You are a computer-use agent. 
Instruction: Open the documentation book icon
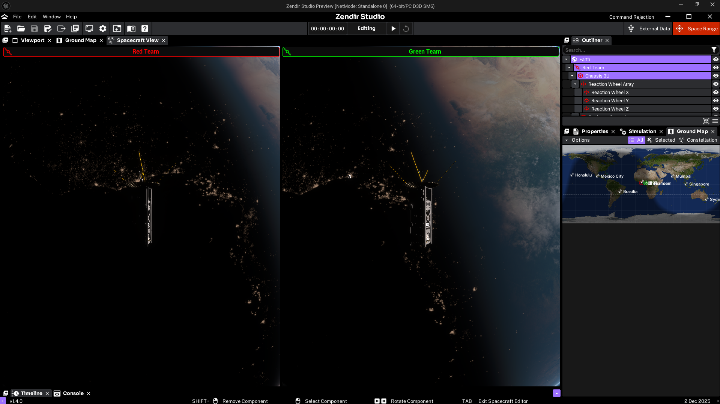click(x=131, y=28)
